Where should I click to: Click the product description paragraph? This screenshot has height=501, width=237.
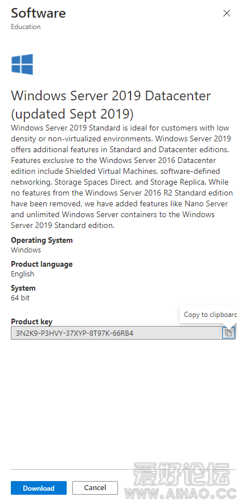122,177
